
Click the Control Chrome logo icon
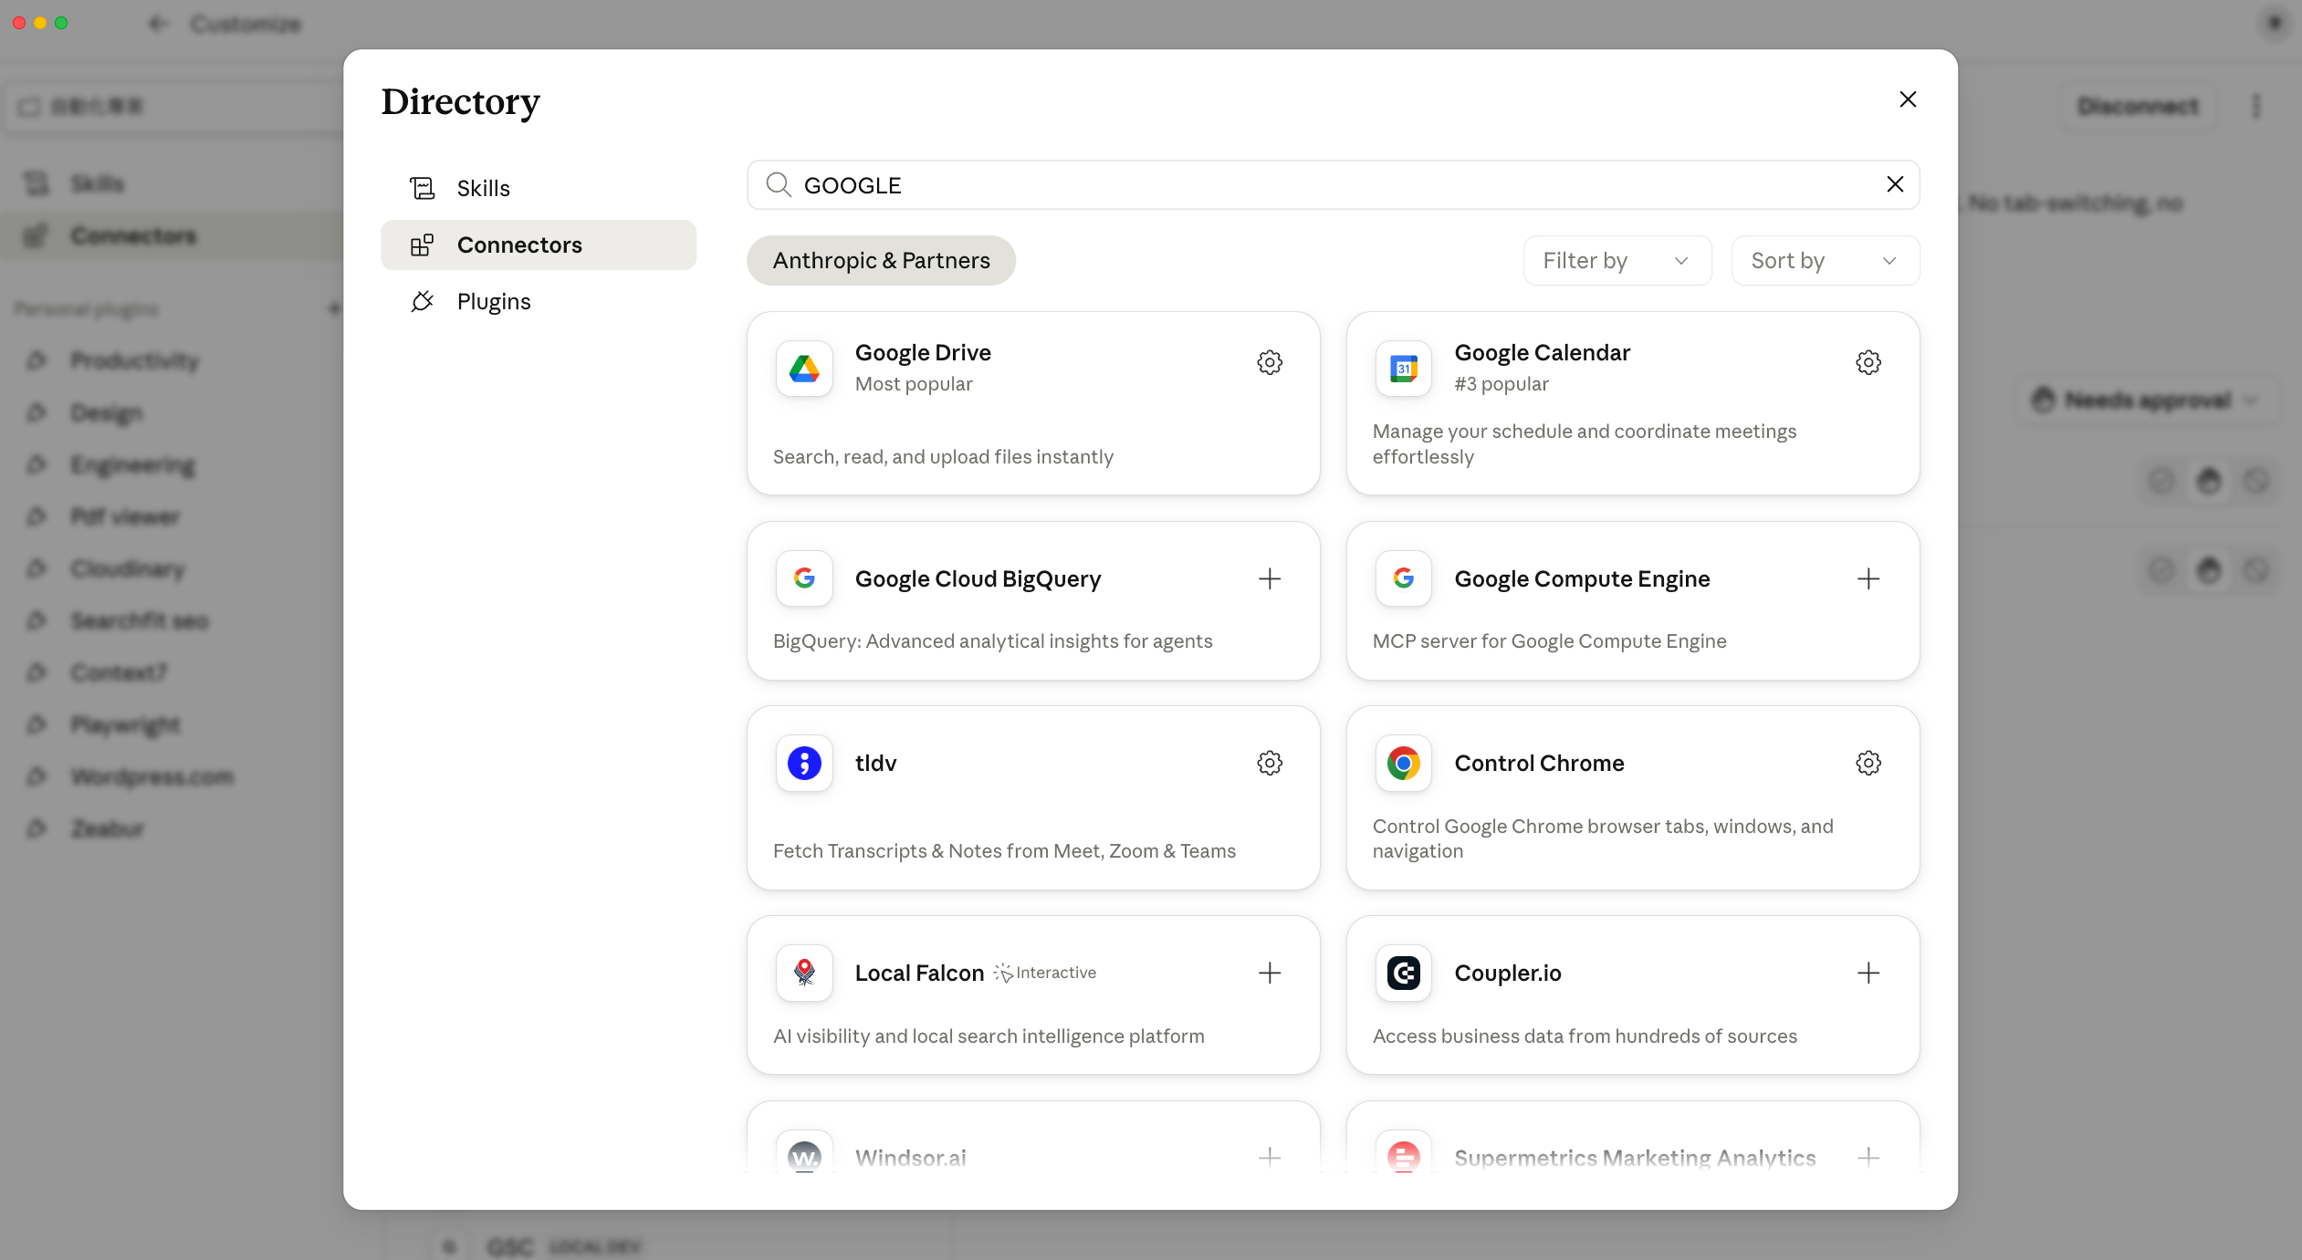click(x=1404, y=763)
